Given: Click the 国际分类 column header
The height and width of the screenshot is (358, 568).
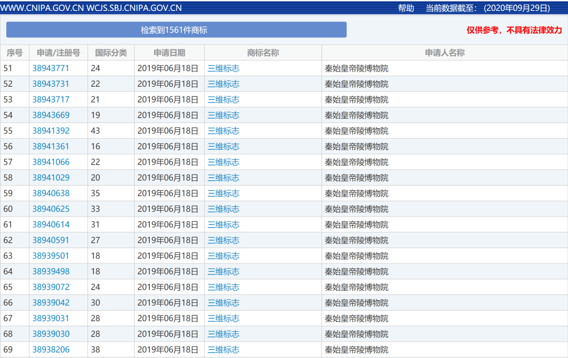Looking at the screenshot, I should 111,53.
